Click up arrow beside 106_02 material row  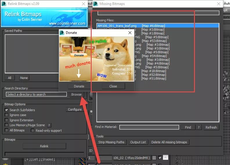click(x=165, y=157)
